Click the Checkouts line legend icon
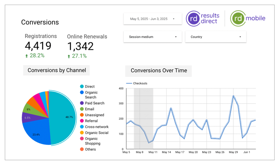The height and width of the screenshot is (165, 280). pos(130,83)
